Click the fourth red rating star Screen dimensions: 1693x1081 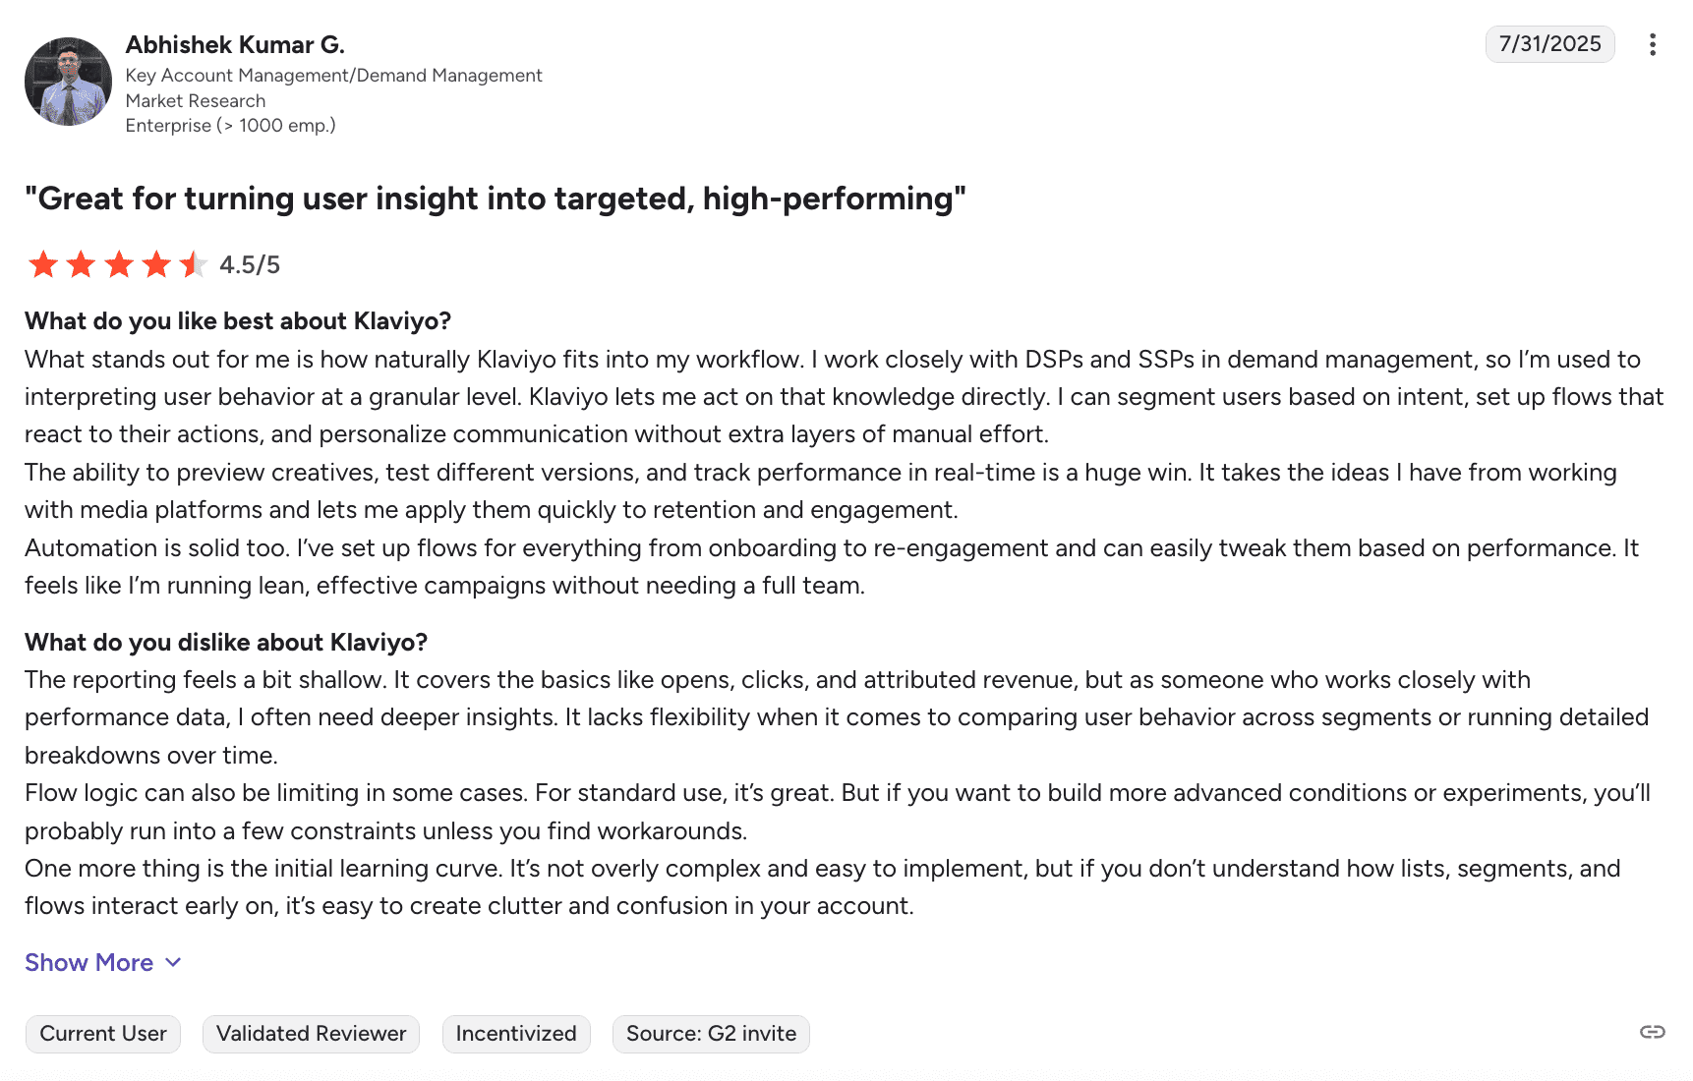[x=156, y=264]
